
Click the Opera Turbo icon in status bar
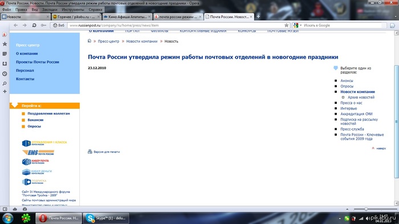pyautogui.click(x=25, y=209)
